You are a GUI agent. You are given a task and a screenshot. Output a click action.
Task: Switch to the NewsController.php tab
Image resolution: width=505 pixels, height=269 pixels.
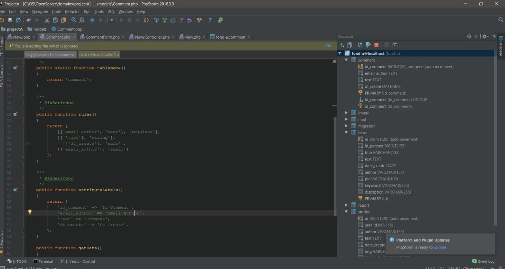point(152,37)
